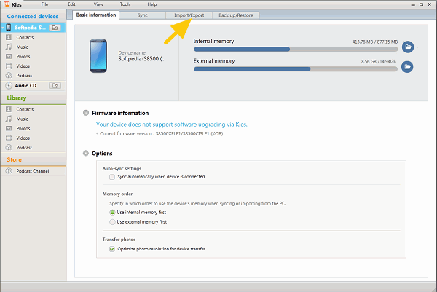The width and height of the screenshot is (437, 292).
Task: Click the 8.56 GB / 14.94GB value
Action: (x=379, y=62)
